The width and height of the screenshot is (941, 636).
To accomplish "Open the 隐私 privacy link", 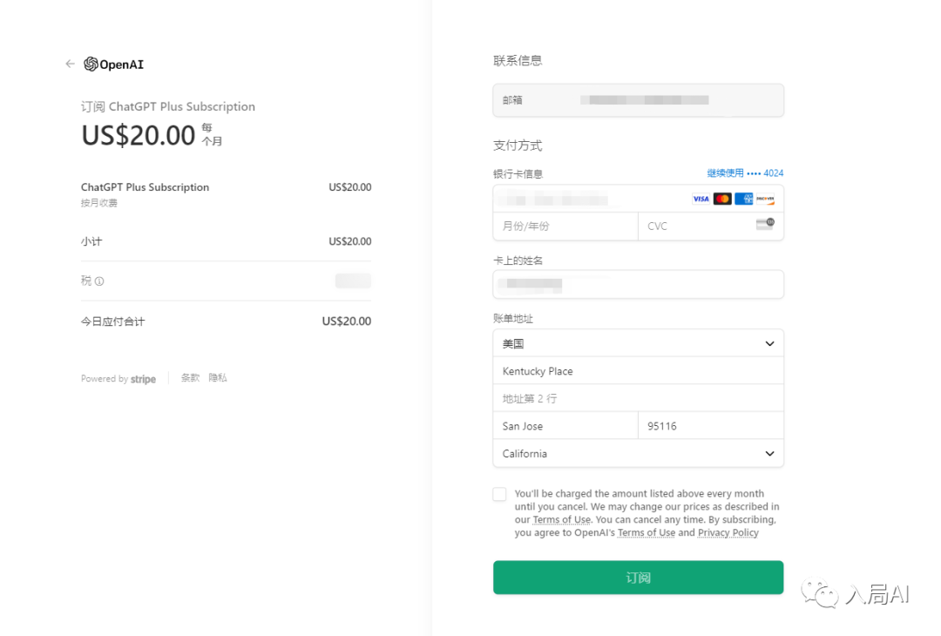I will pyautogui.click(x=218, y=378).
